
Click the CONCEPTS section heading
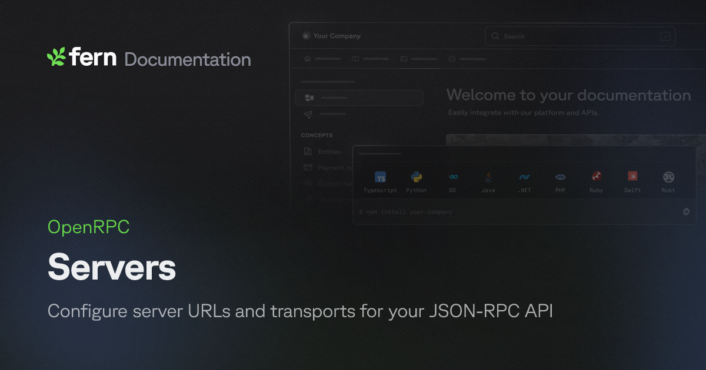(317, 135)
